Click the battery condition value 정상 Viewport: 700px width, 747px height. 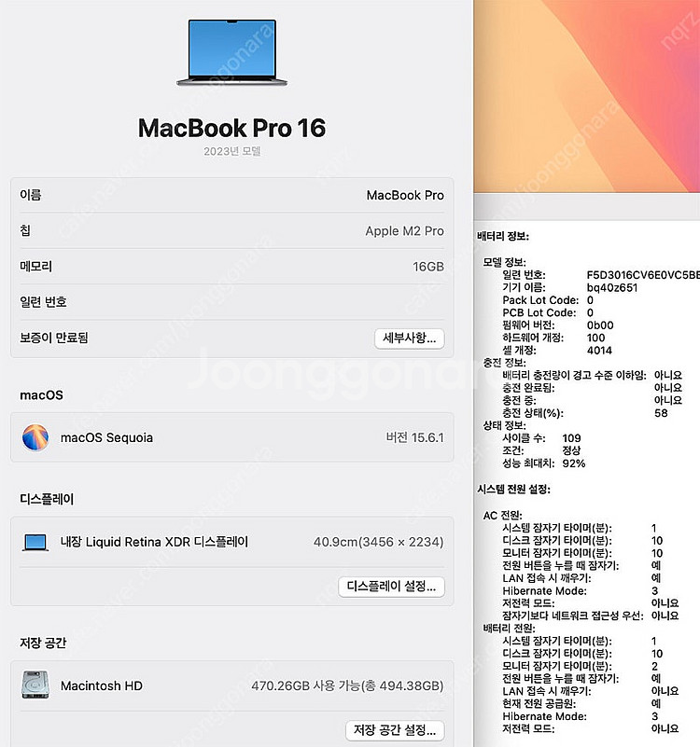tap(571, 450)
